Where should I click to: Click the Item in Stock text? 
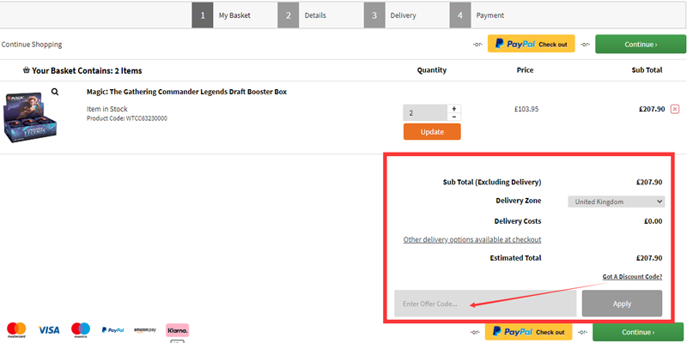coord(107,109)
